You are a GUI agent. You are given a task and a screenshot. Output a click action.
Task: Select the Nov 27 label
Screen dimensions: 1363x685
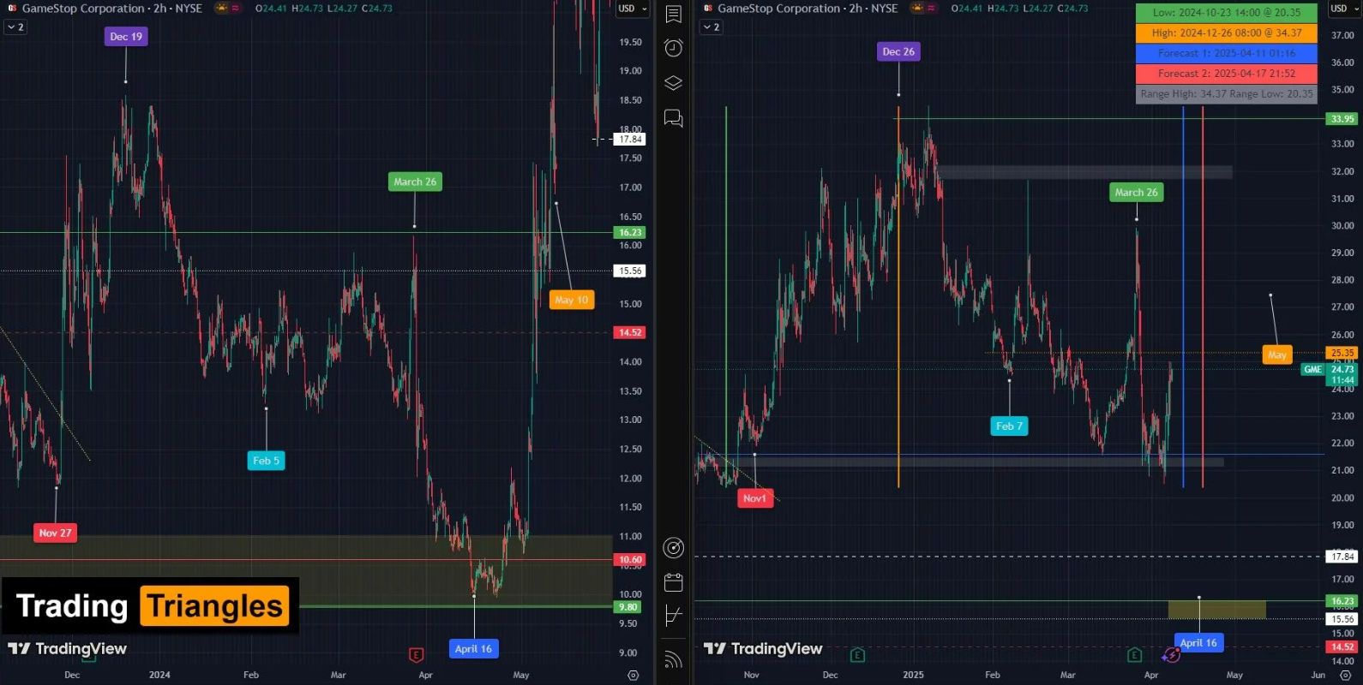point(55,533)
